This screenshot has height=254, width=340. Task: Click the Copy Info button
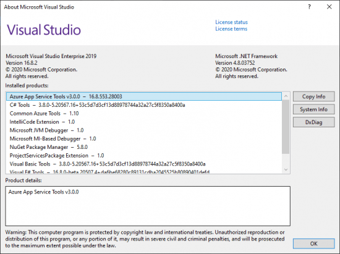click(x=313, y=96)
